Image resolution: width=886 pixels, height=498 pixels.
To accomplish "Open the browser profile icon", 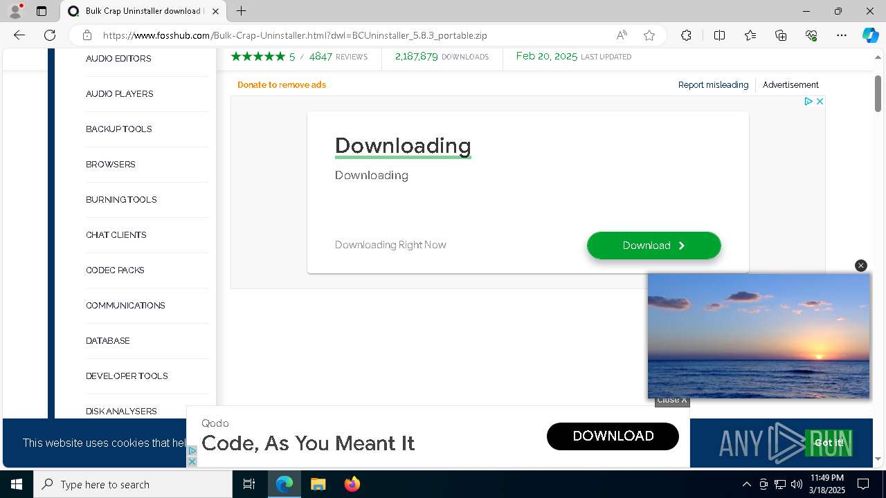I will [15, 11].
